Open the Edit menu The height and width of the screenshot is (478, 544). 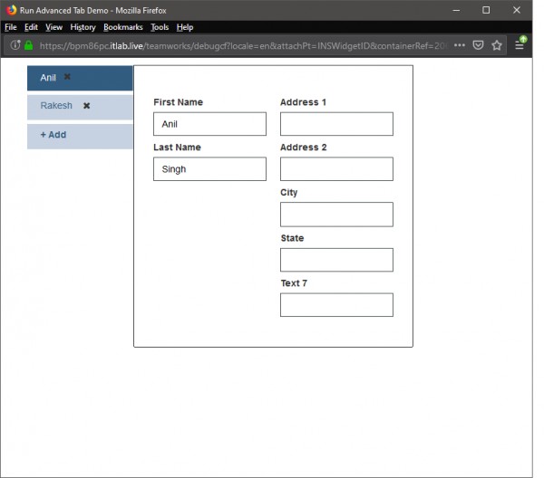click(x=31, y=27)
